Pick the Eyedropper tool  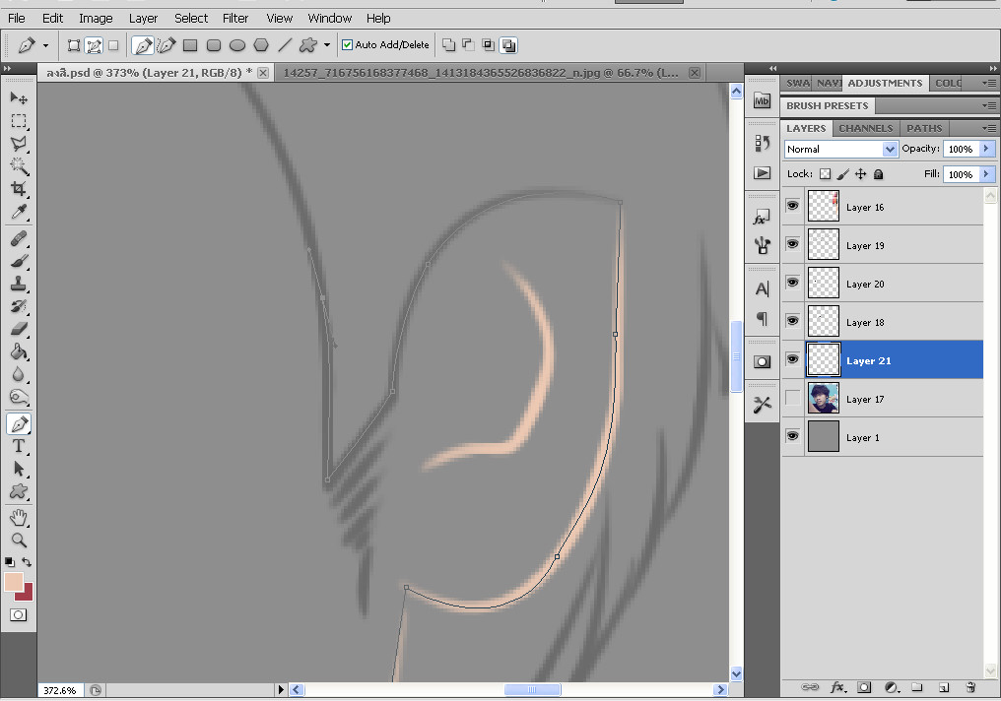coord(19,213)
